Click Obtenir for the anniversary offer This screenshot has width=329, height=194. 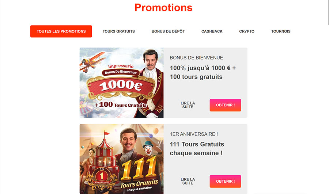[x=225, y=182]
